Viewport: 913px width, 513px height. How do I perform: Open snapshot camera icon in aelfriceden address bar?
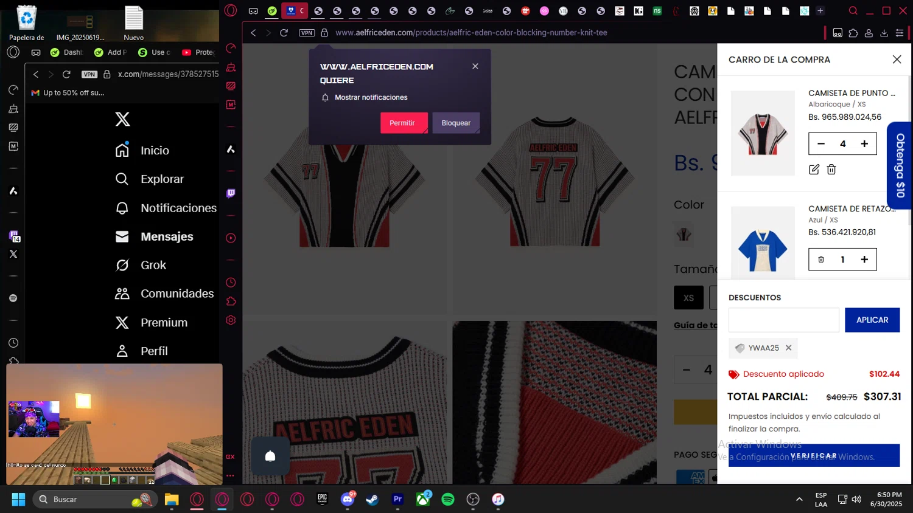click(838, 33)
